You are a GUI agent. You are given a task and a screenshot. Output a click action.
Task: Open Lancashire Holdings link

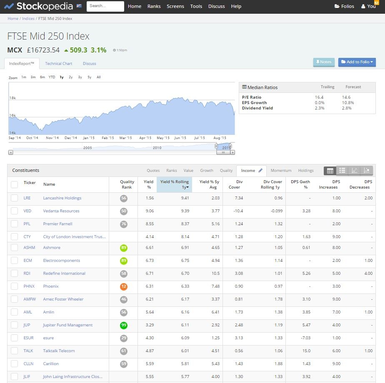tap(62, 198)
